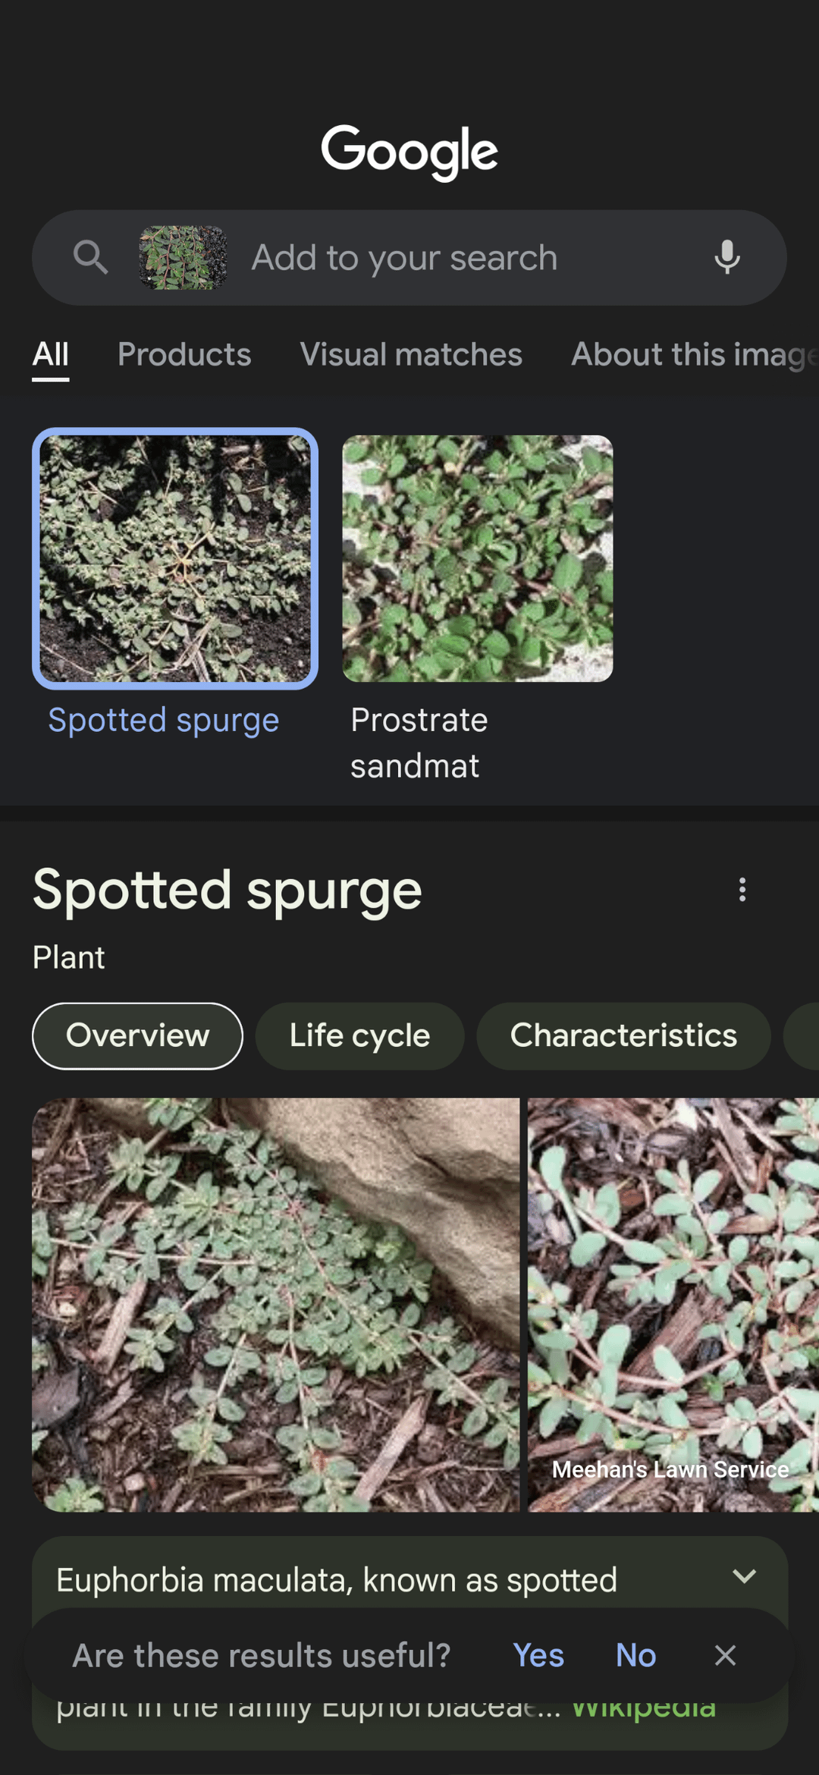
Task: Select the All tab
Action: (x=51, y=354)
